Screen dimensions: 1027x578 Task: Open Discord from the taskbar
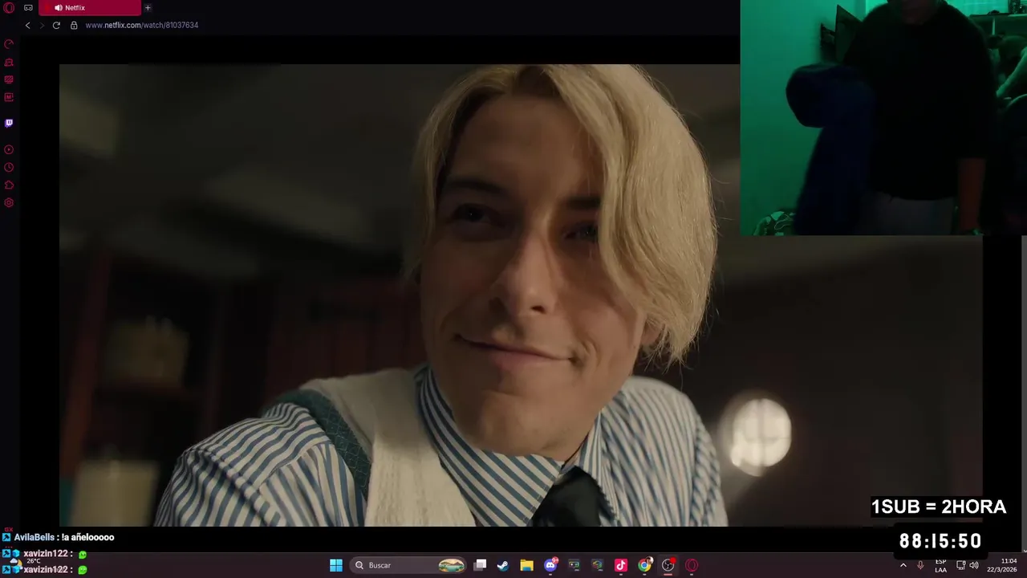pos(550,565)
